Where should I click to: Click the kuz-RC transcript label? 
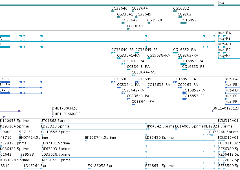click(x=224, y=50)
